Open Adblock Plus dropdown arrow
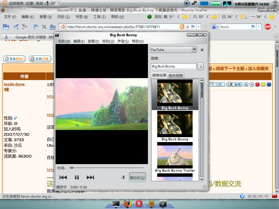Screen dimensions: 279x209 coord(275,27)
